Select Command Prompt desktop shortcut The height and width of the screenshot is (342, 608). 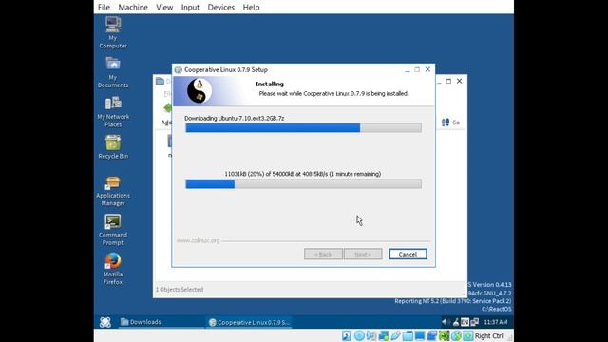(113, 230)
